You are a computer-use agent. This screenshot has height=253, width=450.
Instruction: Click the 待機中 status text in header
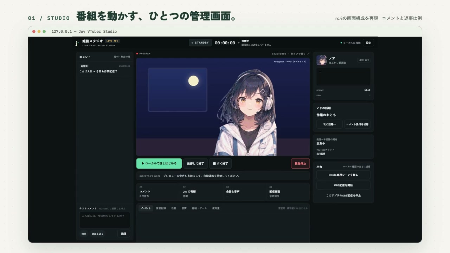[x=245, y=41]
